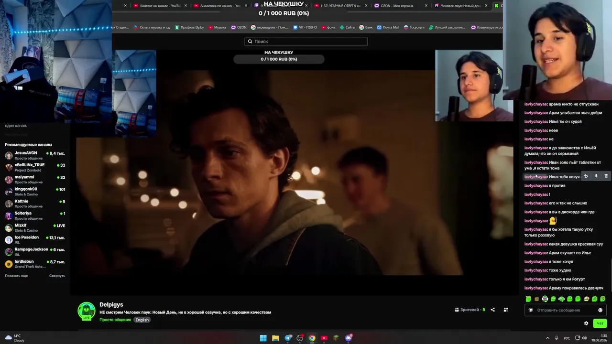Open the Просто общение category under the stream title
612x344 pixels.
(x=115, y=320)
